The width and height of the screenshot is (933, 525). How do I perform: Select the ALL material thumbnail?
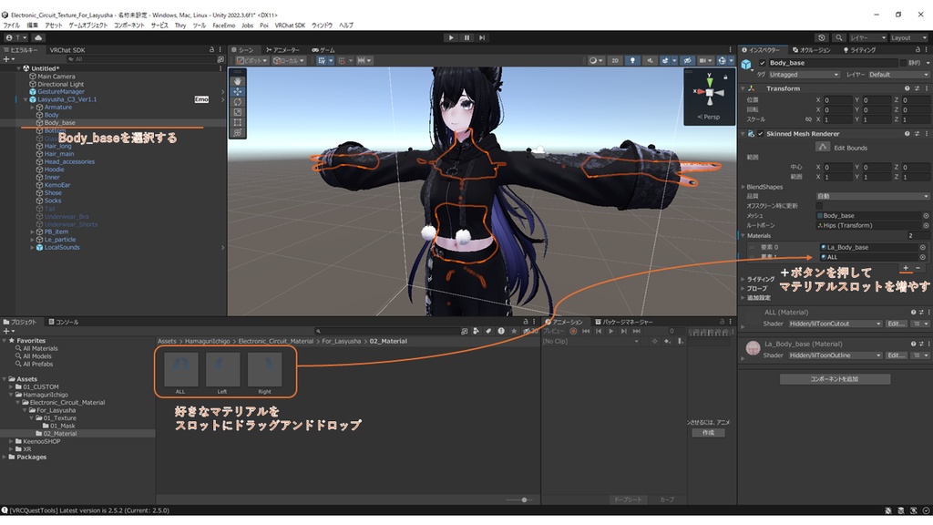click(x=180, y=370)
